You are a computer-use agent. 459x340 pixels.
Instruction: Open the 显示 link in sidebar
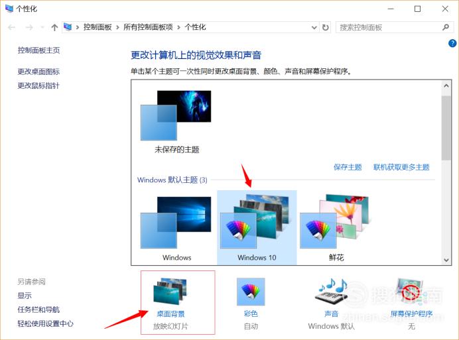tap(25, 296)
